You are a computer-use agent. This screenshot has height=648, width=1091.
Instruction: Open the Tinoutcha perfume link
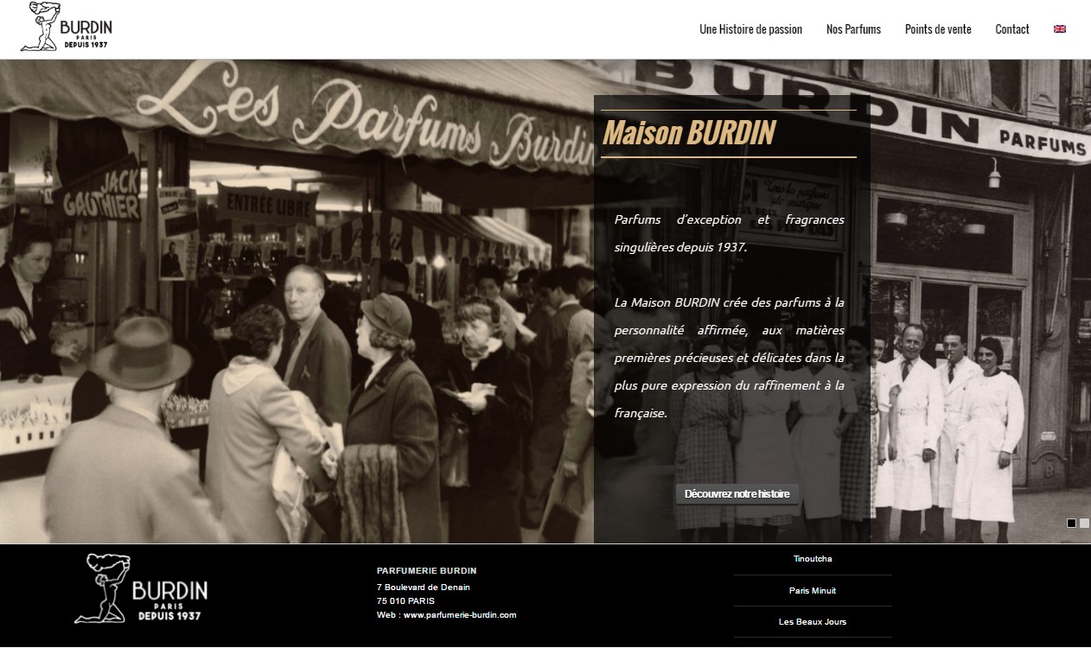pyautogui.click(x=813, y=559)
